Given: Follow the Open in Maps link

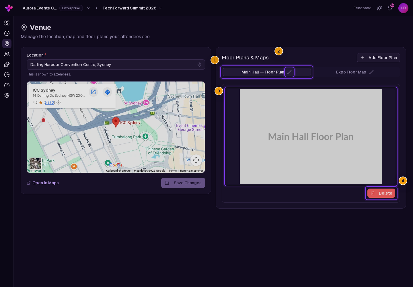Looking at the screenshot, I should (43, 183).
